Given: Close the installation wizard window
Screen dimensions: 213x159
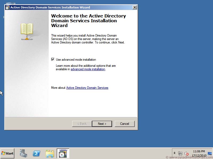Looking at the screenshot, I should [134, 7].
